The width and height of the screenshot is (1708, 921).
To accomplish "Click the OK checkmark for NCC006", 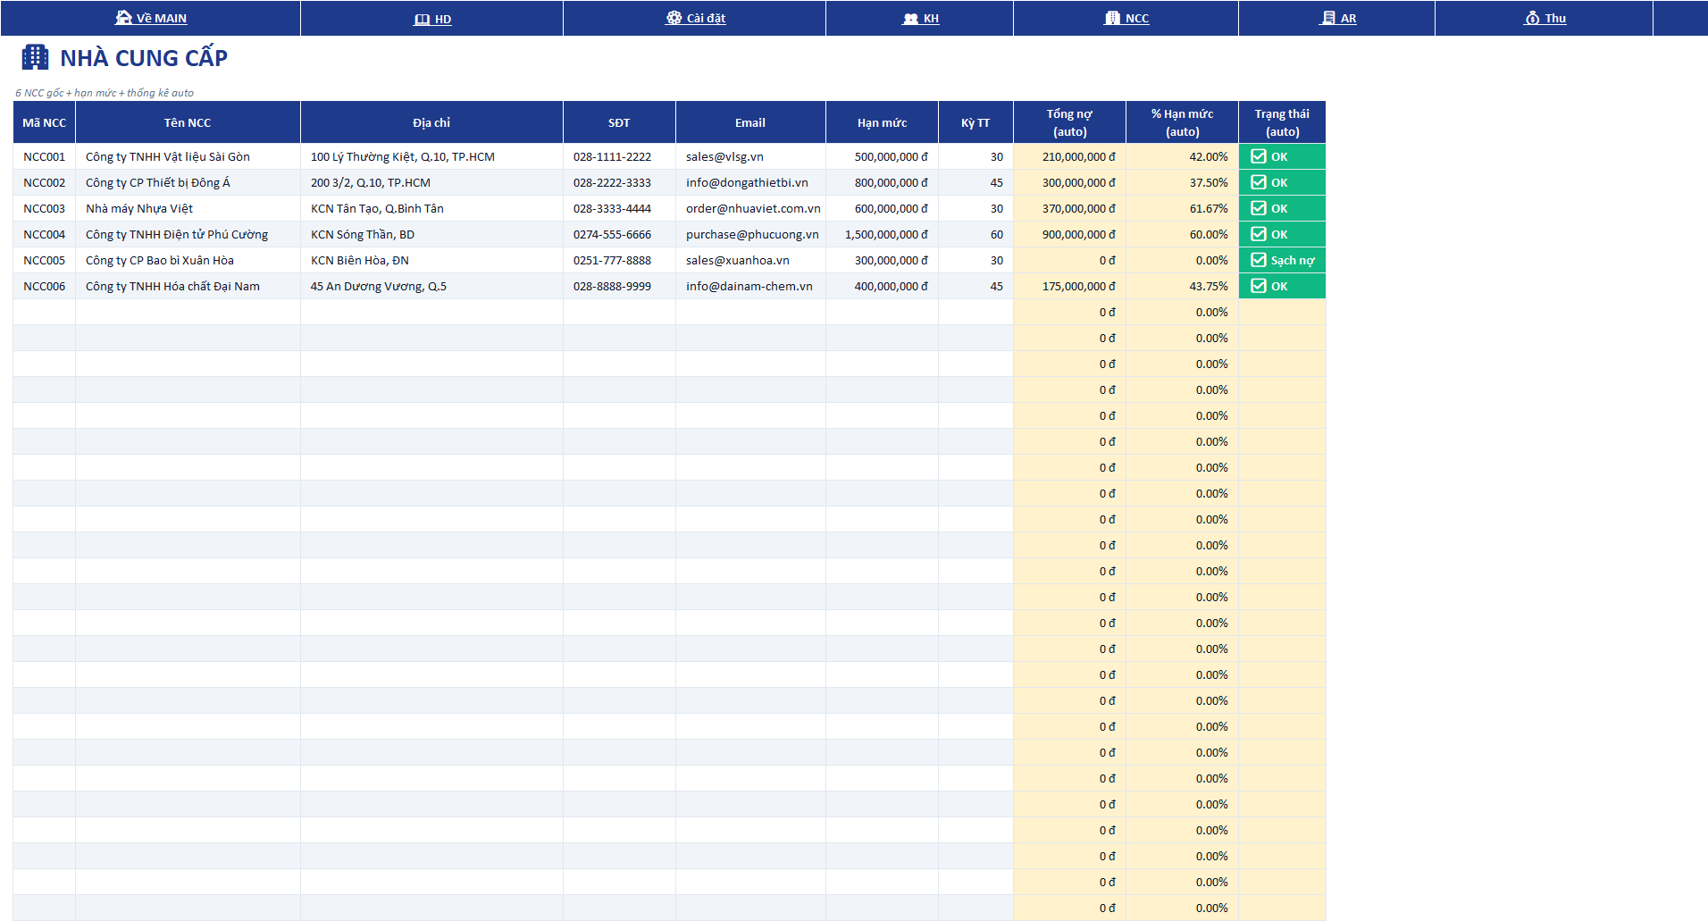I will (x=1259, y=286).
